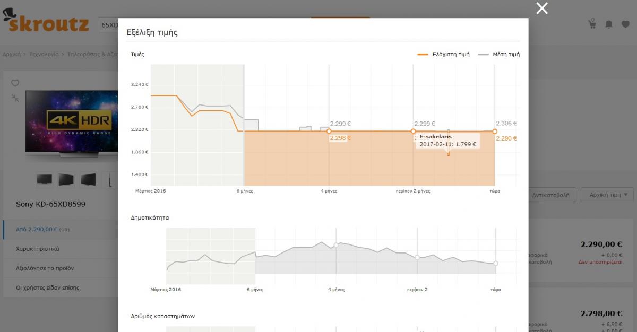
Task: Click the E-sakelaris tooltip label
Action: [x=435, y=137]
